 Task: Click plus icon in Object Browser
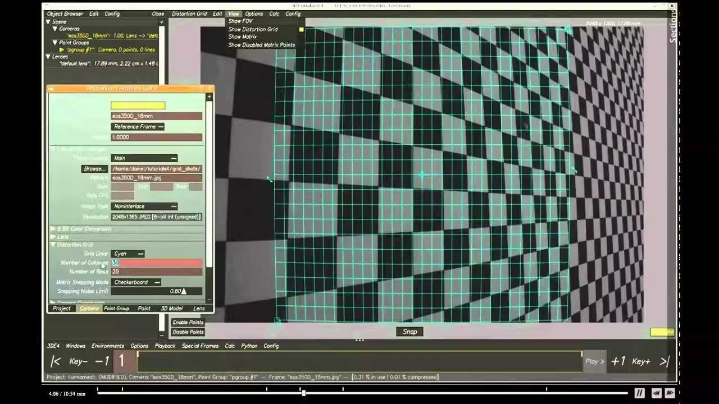[x=162, y=22]
